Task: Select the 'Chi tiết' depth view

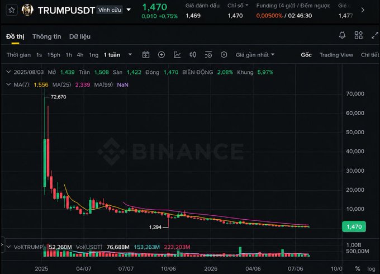Action: [x=370, y=55]
